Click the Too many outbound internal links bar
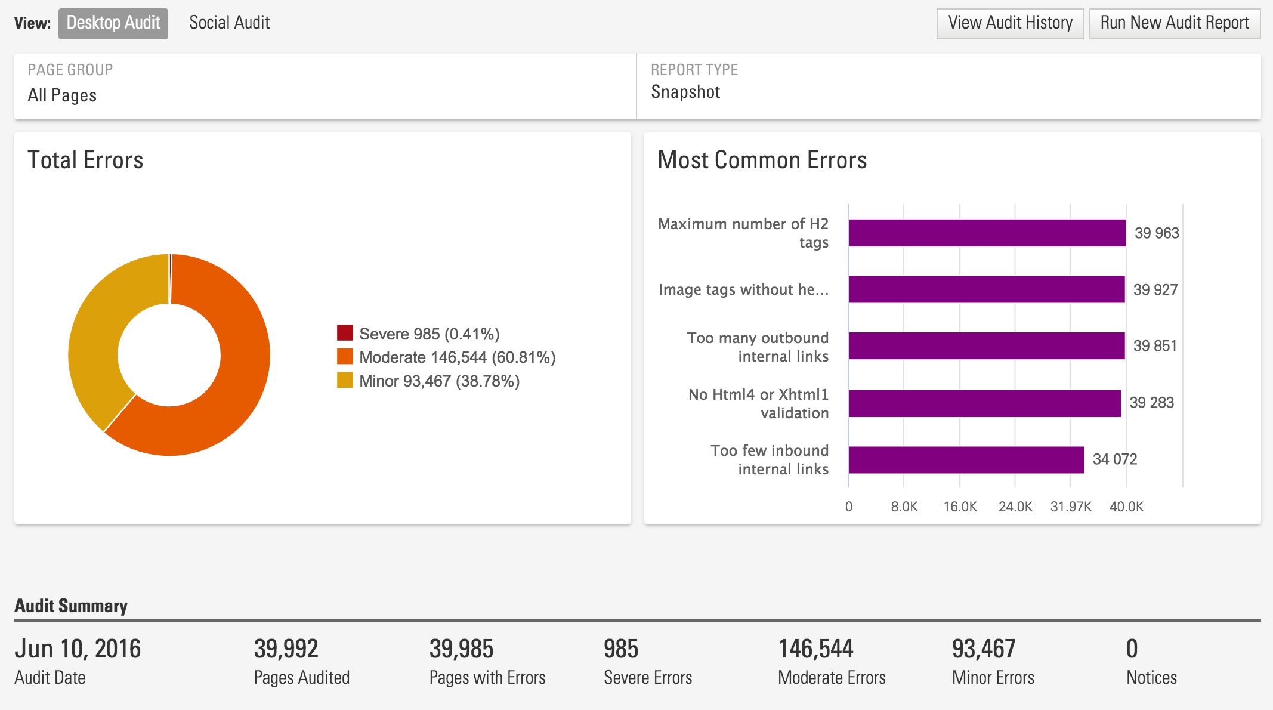 click(986, 346)
